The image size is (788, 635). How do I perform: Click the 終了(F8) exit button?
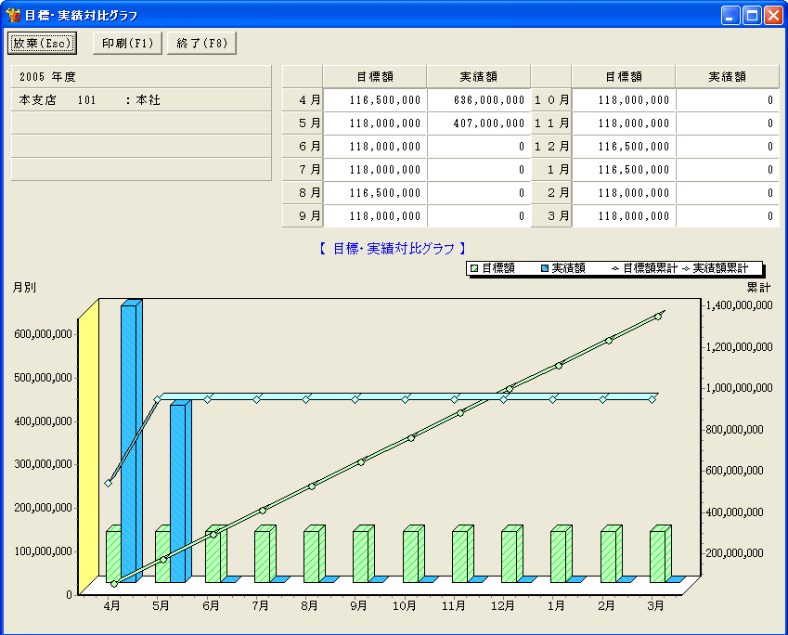pos(201,44)
